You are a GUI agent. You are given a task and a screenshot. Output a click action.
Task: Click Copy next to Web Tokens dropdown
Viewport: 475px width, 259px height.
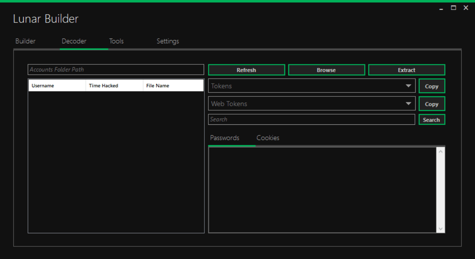431,104
